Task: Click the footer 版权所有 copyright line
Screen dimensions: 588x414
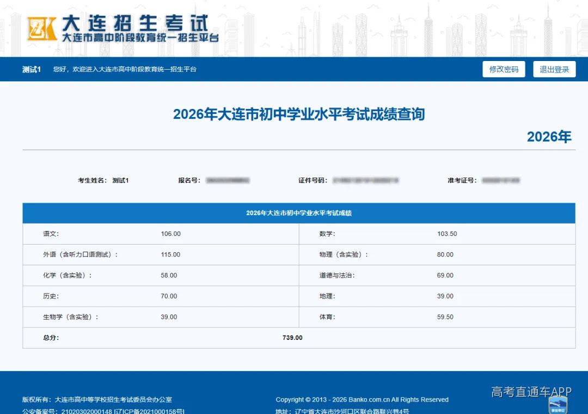Action: (x=97, y=400)
